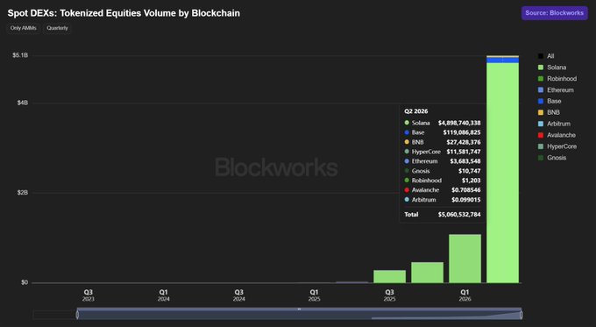The image size is (596, 327).
Task: Click tooltip Ethereum value $3,683,548
Action: point(465,161)
